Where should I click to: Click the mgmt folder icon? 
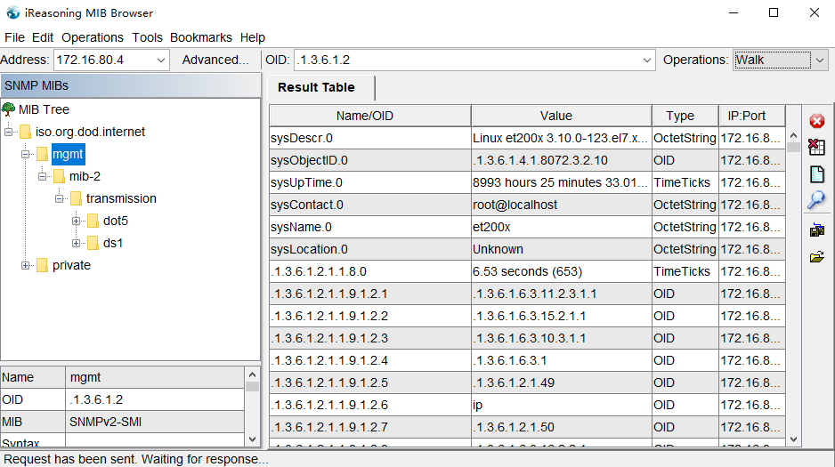pos(43,154)
